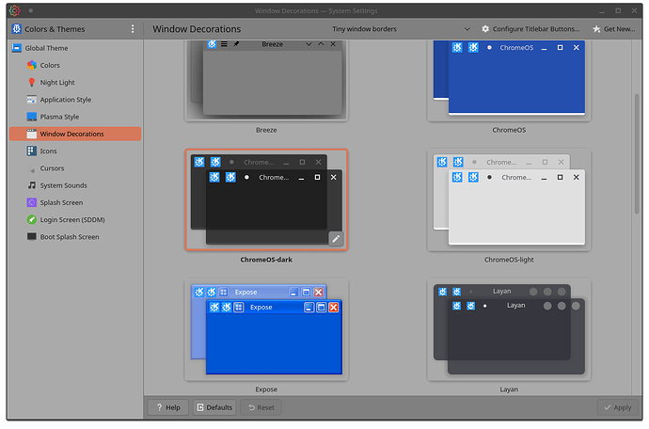Choose the ChromeOS-light decoration thumbnail

click(x=510, y=200)
